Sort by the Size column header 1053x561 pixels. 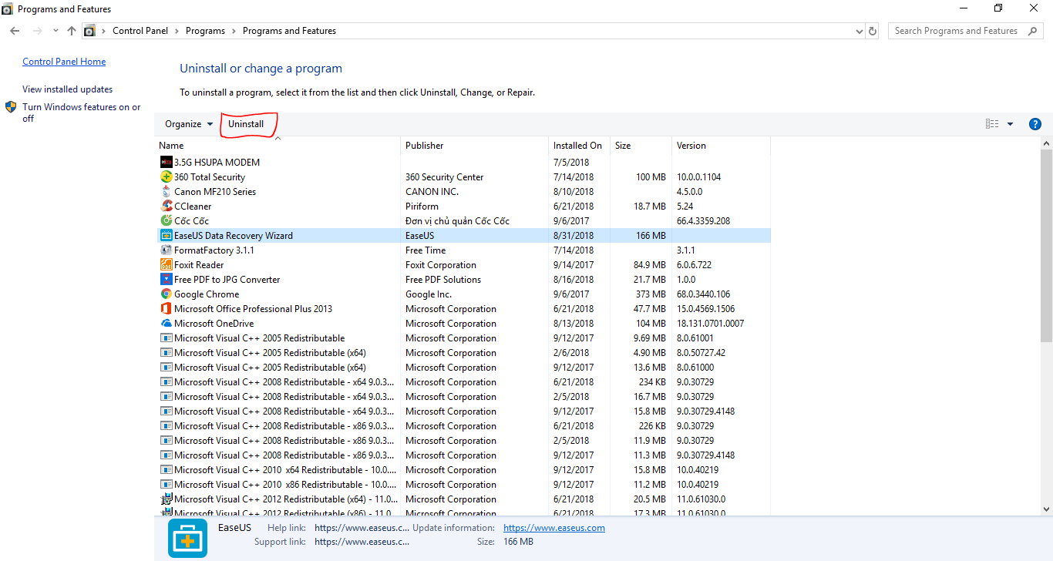[641, 146]
